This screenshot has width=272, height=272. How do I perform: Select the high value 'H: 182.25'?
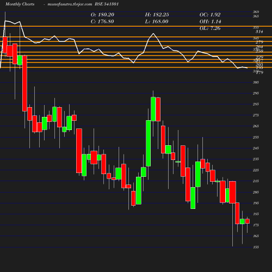(x=157, y=15)
